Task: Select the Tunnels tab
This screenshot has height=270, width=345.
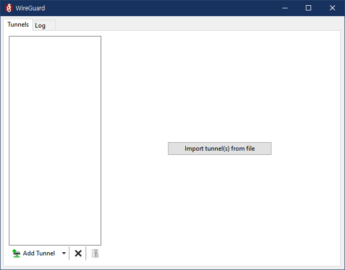Action: pyautogui.click(x=18, y=24)
